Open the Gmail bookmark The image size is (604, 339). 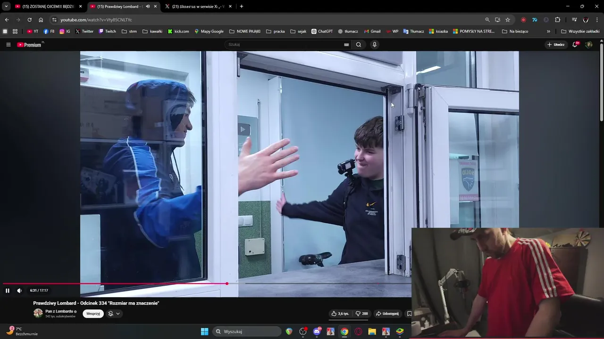point(372,32)
